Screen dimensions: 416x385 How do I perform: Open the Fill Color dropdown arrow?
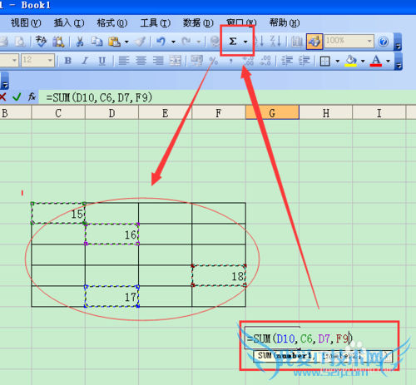click(363, 61)
